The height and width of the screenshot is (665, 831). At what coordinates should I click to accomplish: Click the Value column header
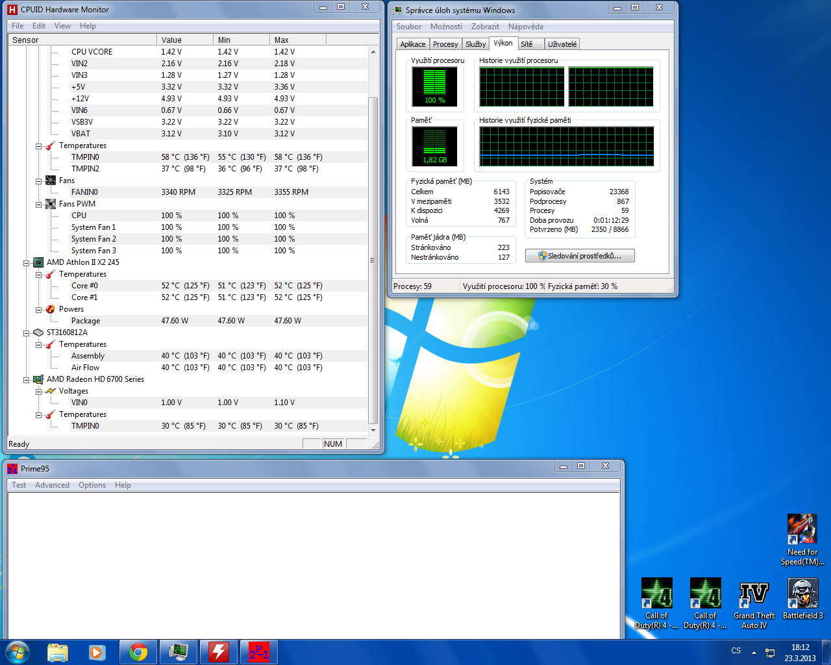pyautogui.click(x=184, y=40)
